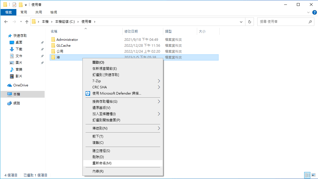Click the Back navigation arrow
Viewport: 318px width, 179px height.
click(6, 22)
